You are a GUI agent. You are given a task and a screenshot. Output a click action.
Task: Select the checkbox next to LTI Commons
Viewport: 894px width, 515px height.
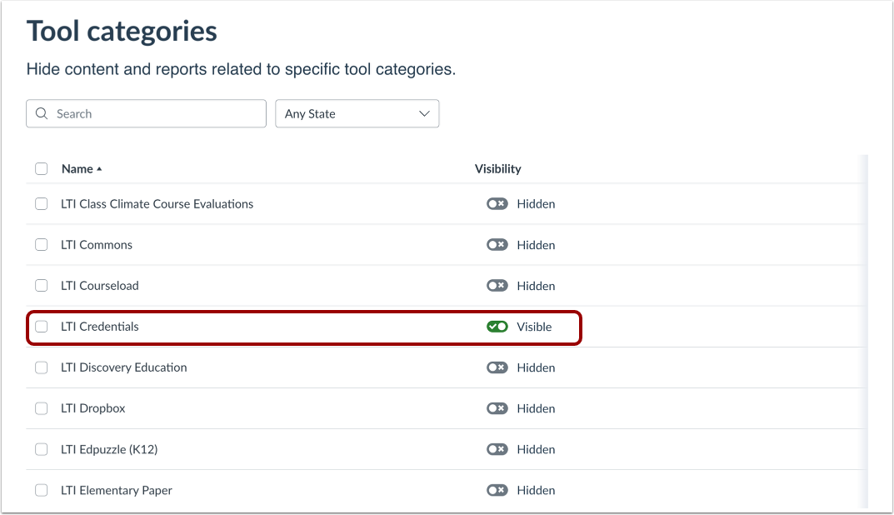tap(41, 244)
